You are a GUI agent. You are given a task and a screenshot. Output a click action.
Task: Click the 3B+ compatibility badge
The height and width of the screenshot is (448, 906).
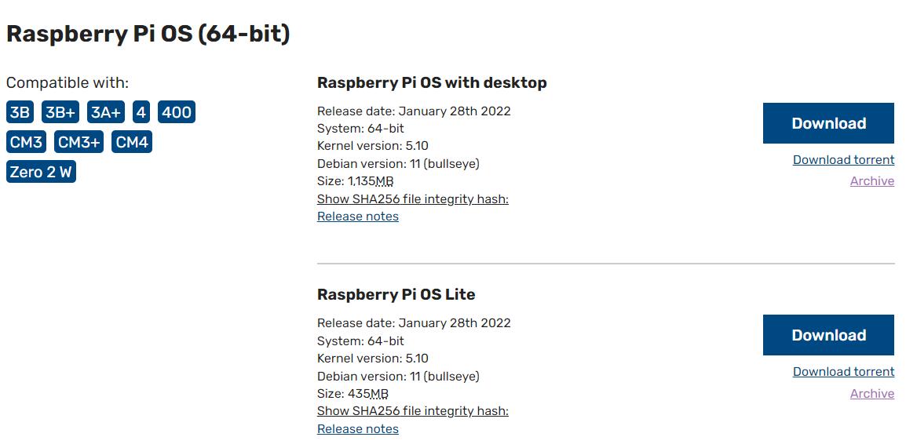pyautogui.click(x=60, y=112)
